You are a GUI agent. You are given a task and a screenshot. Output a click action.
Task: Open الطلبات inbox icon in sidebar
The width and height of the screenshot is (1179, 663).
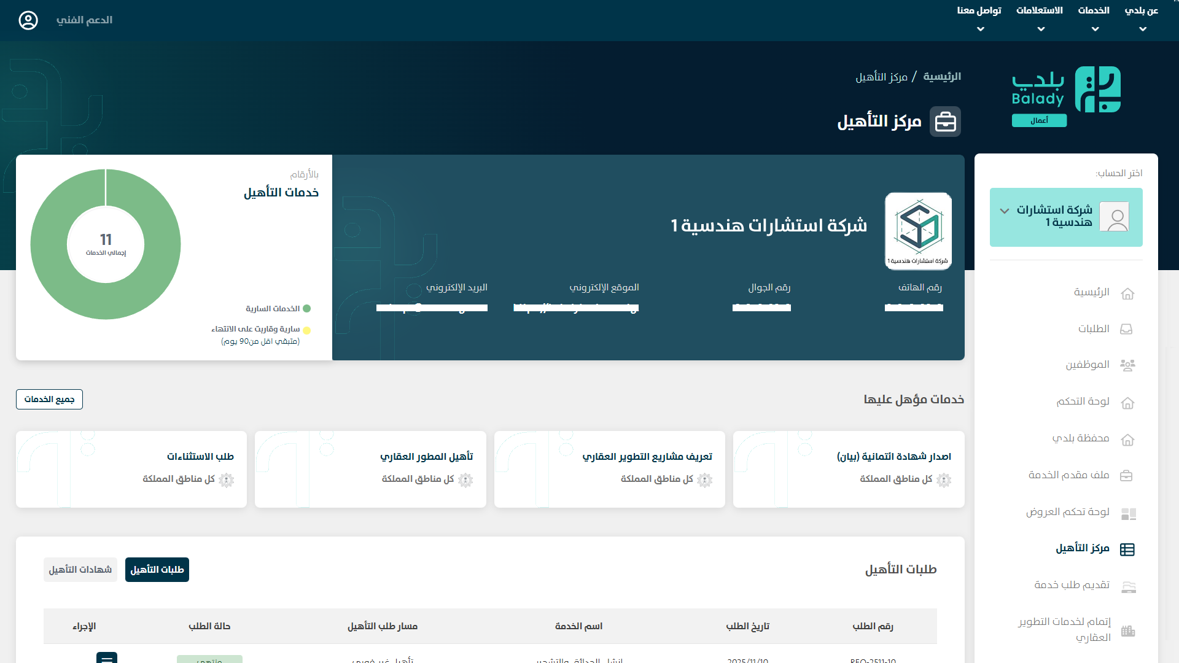1126,329
